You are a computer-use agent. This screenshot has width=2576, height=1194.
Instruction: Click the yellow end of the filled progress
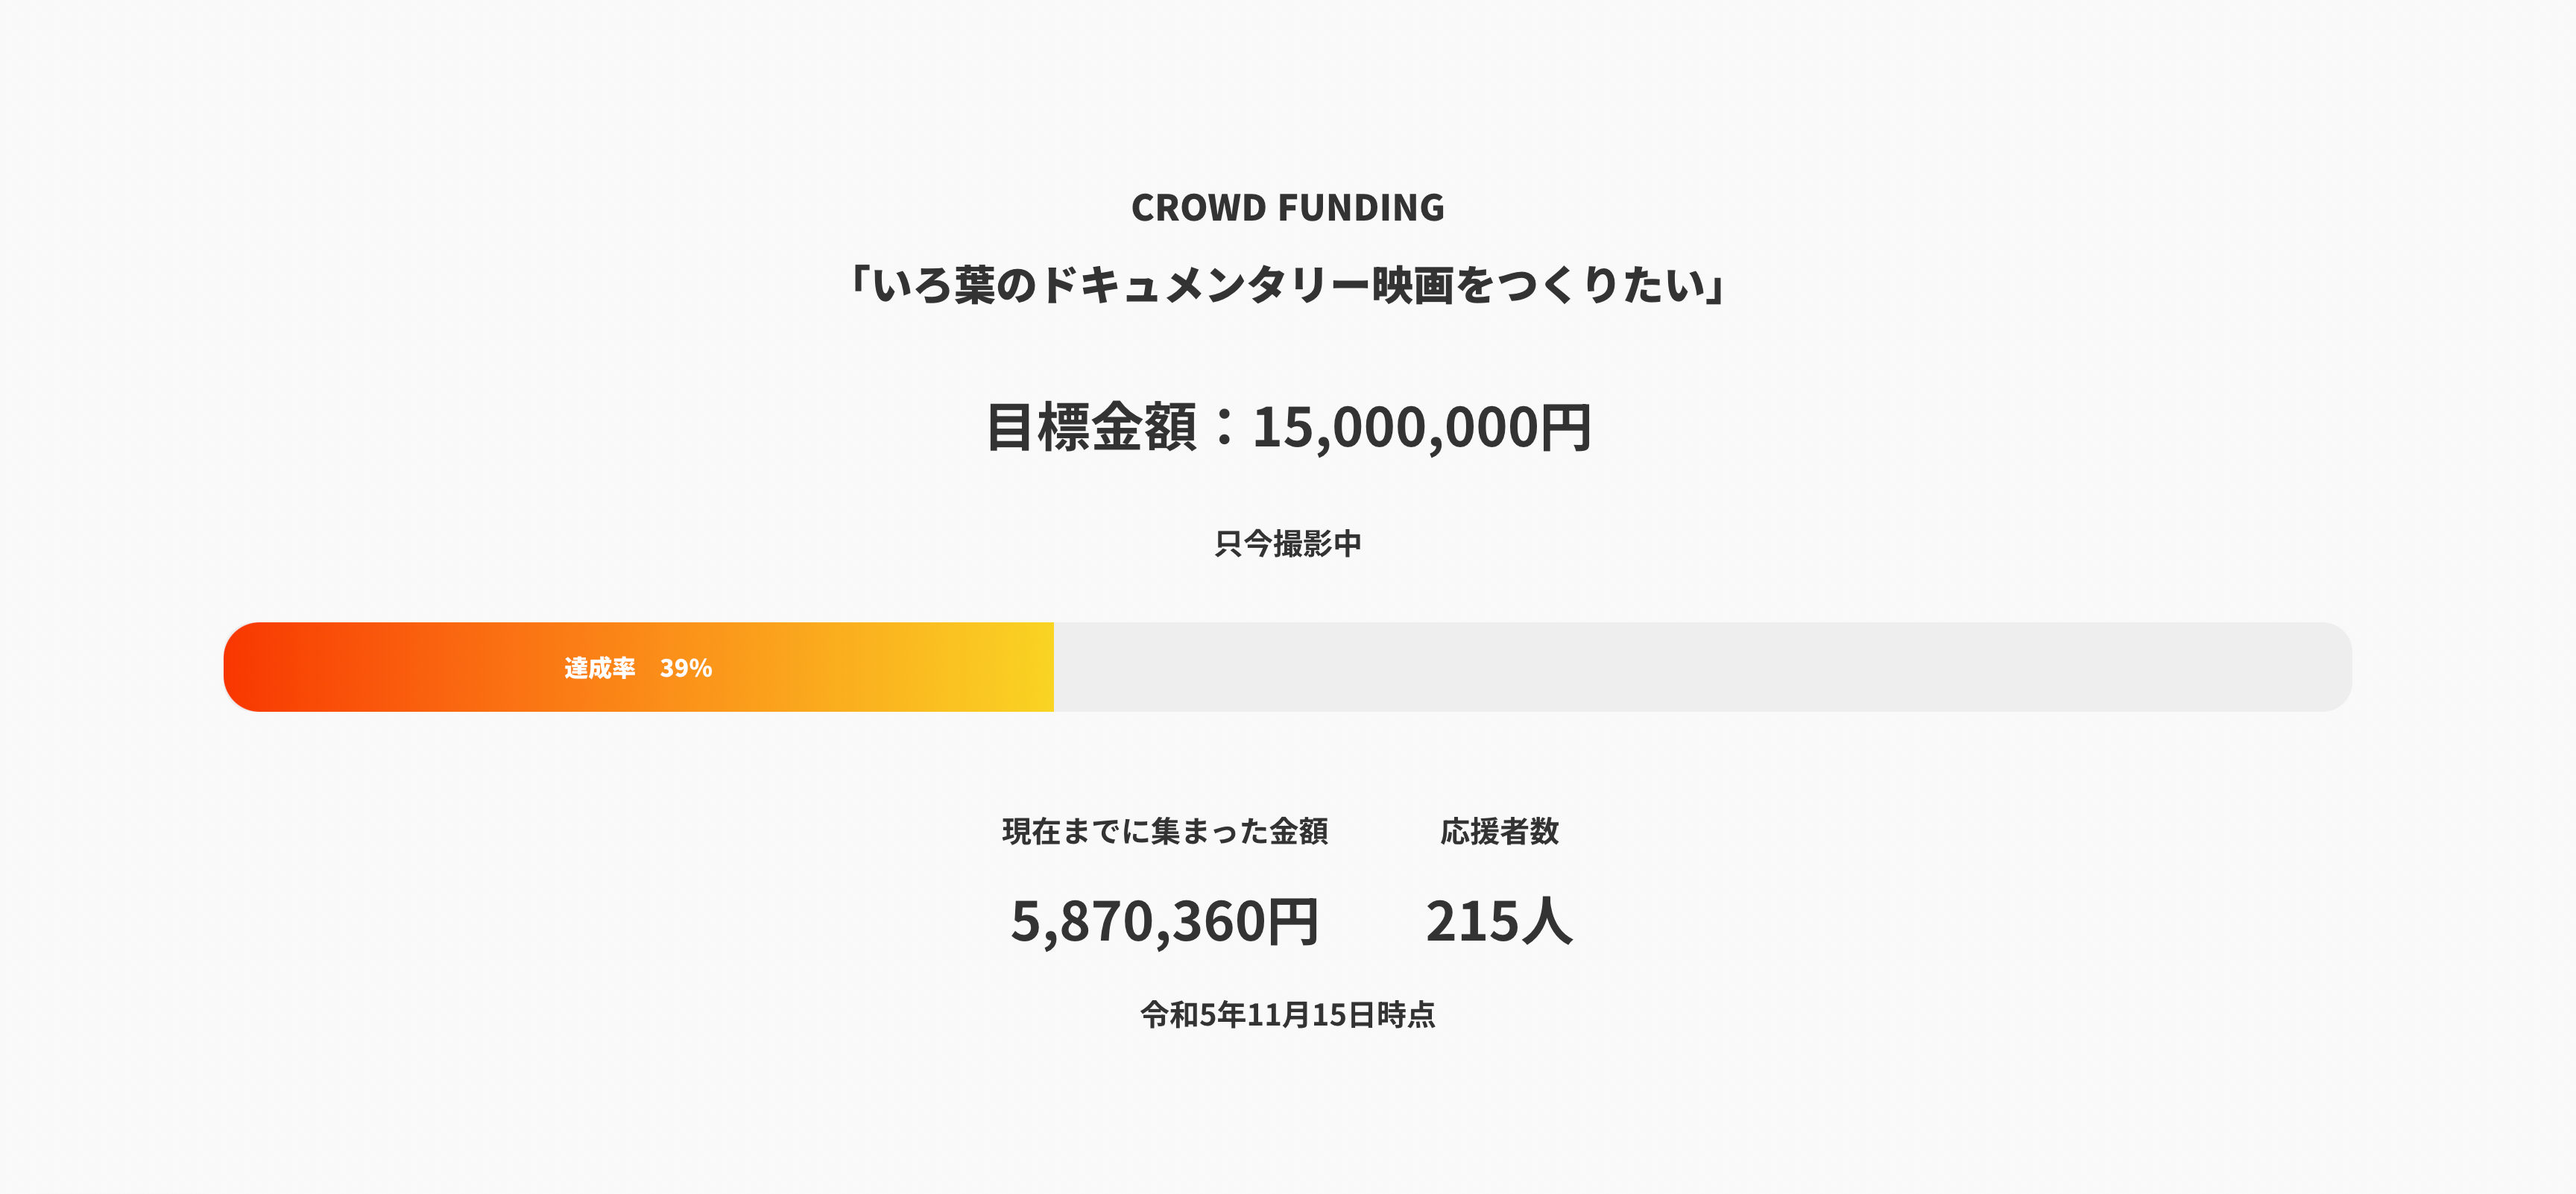pyautogui.click(x=1030, y=667)
